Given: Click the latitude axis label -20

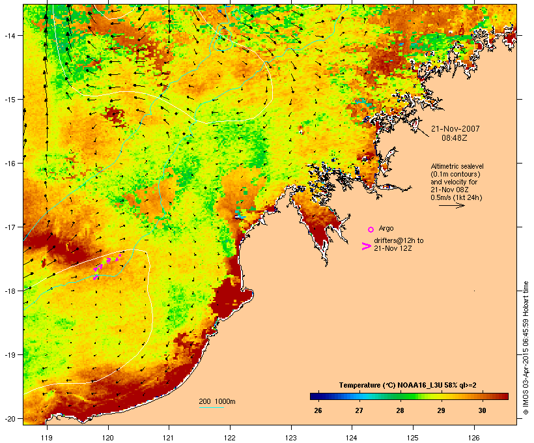Looking at the screenshot, I should [9, 418].
